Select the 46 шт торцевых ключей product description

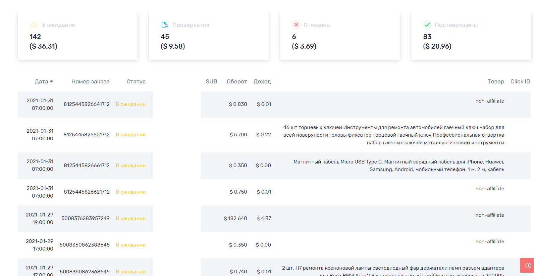tap(394, 135)
